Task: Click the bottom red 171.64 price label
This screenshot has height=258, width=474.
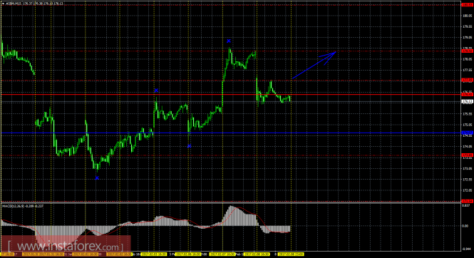Action: pos(467,201)
